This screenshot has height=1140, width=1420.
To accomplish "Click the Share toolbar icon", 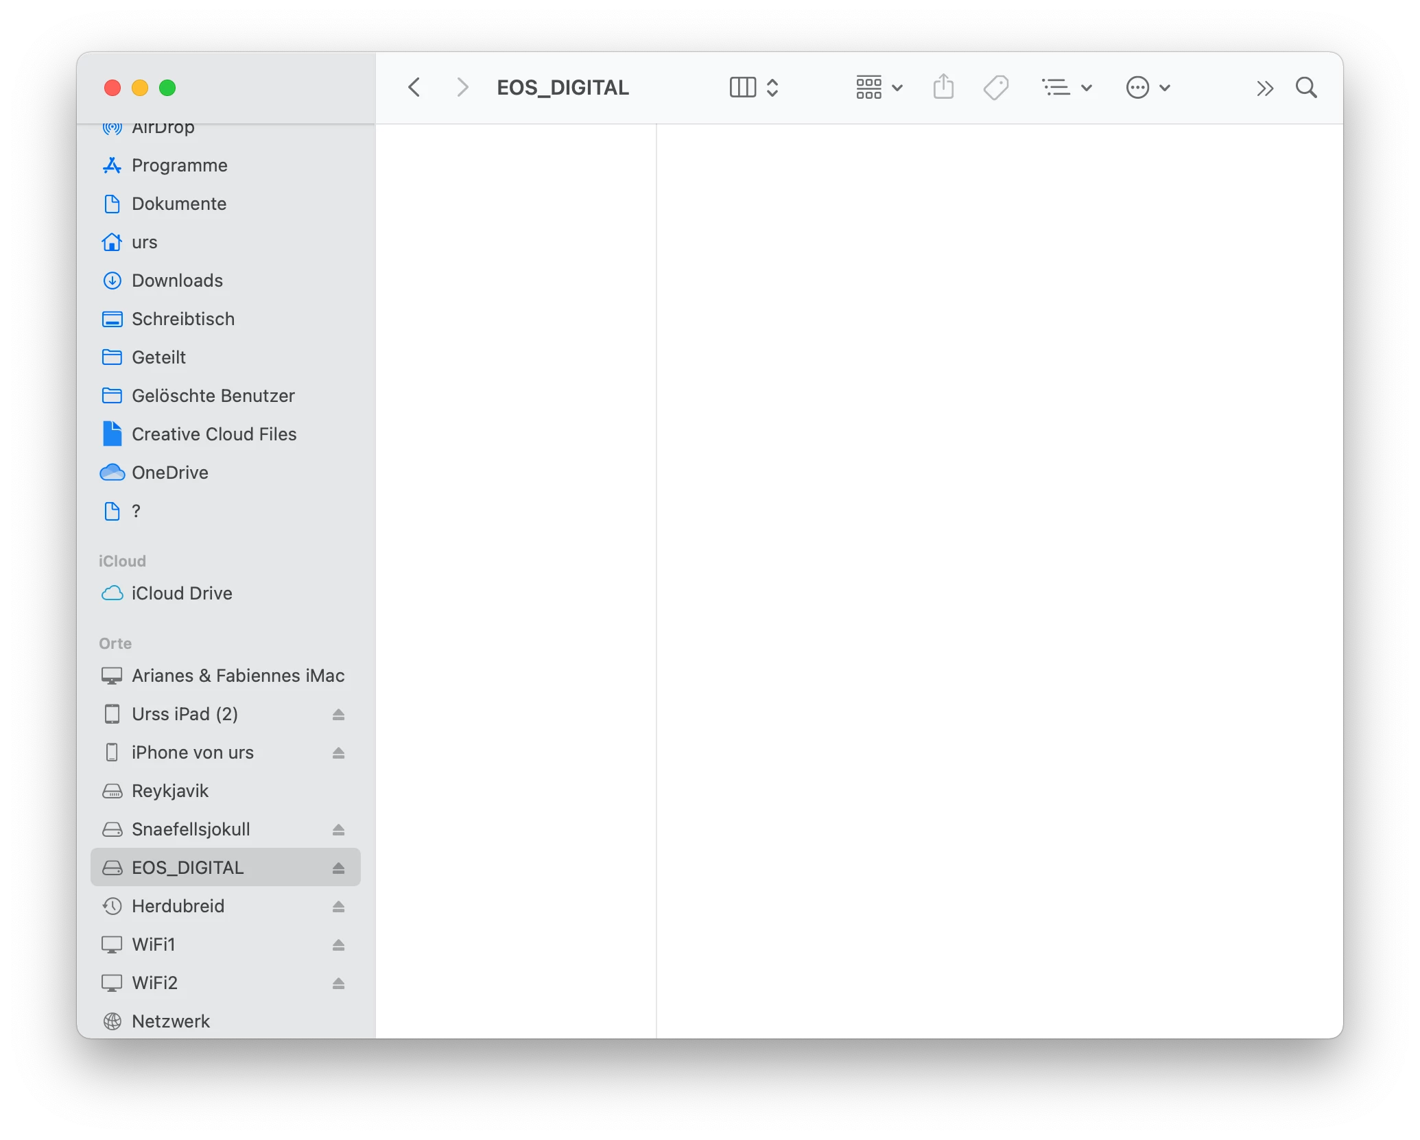I will point(943,87).
